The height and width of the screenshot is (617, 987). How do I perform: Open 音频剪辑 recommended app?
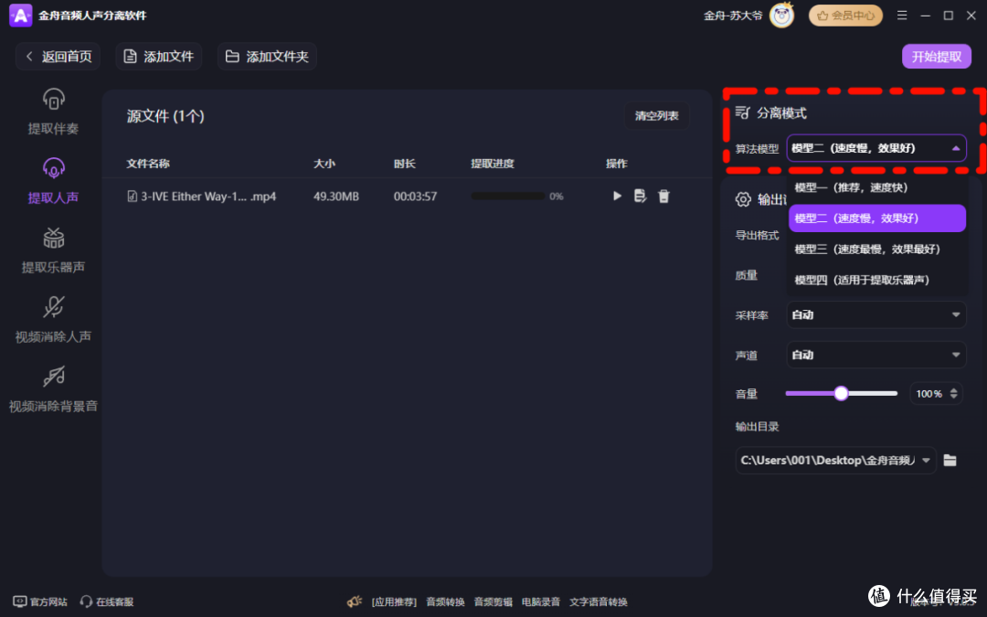(x=493, y=601)
